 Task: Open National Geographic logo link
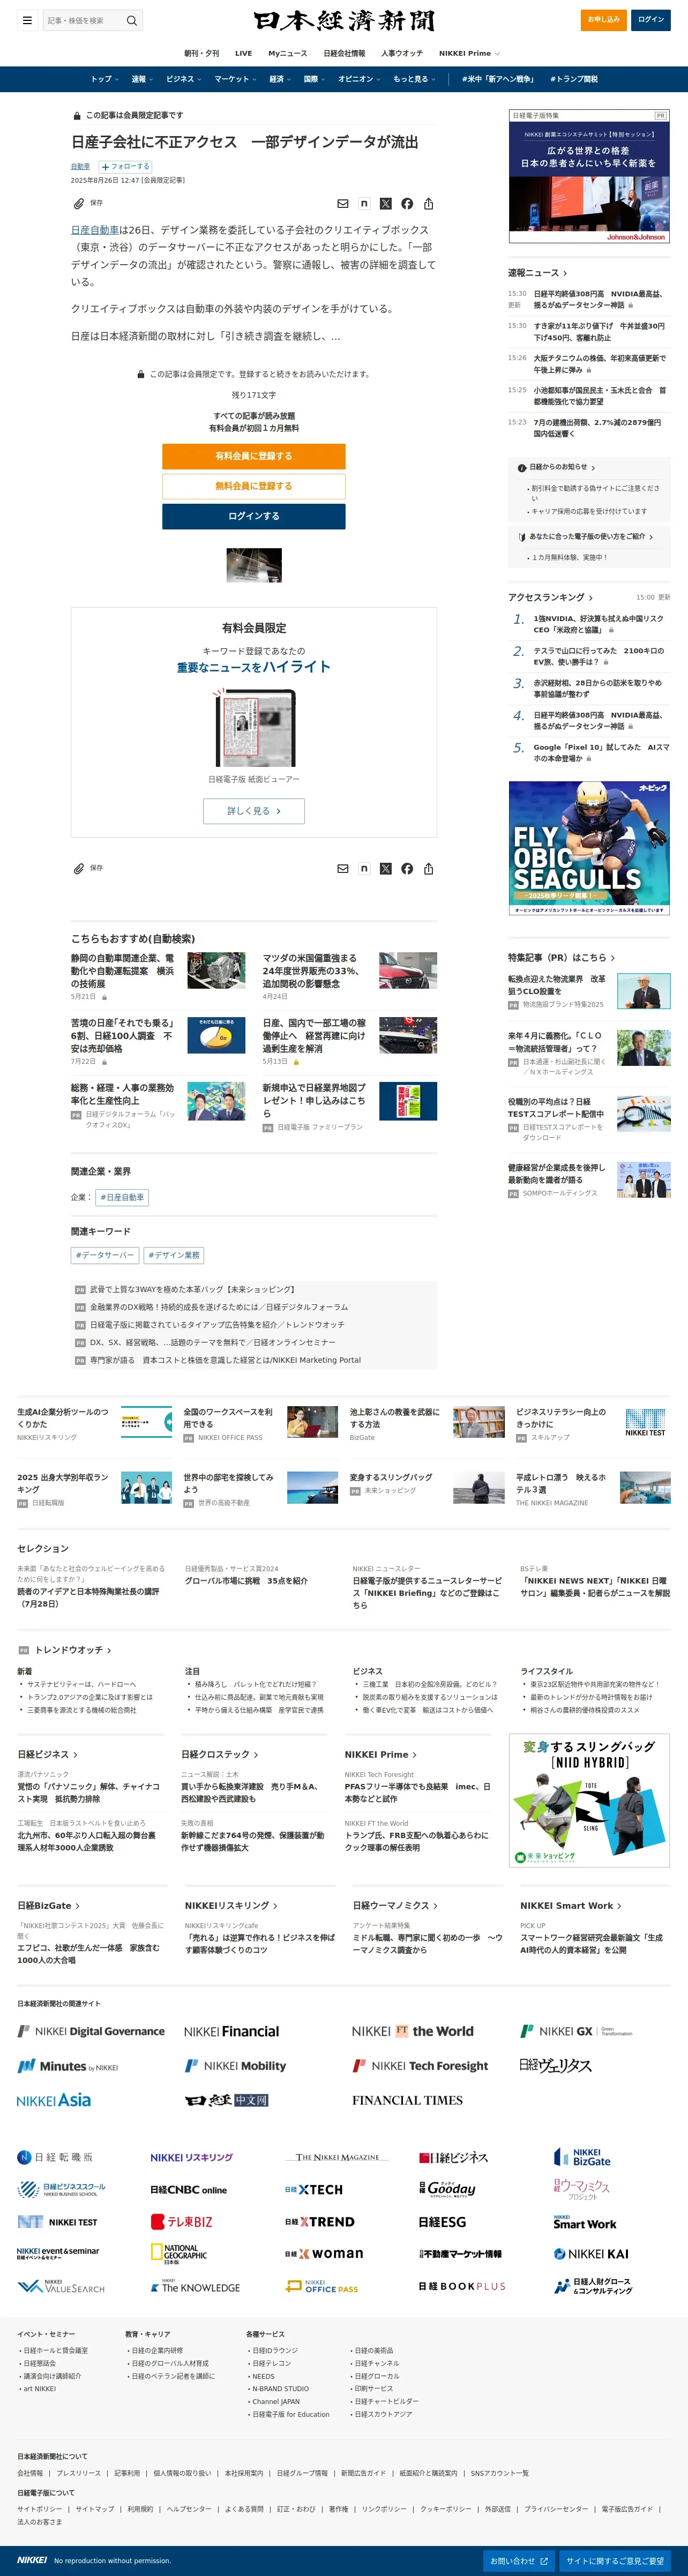coord(179,2253)
